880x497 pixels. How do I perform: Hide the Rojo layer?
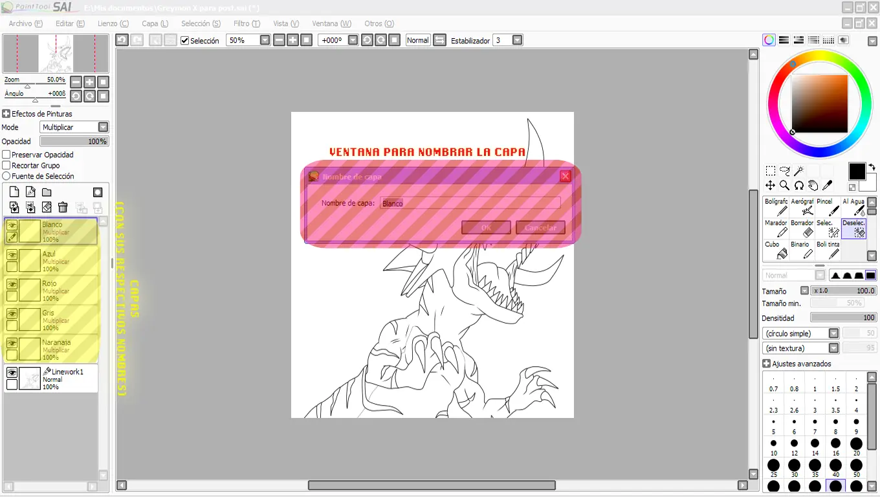pos(12,284)
